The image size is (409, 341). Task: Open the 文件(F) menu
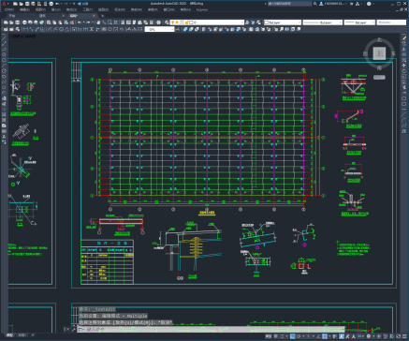point(9,9)
